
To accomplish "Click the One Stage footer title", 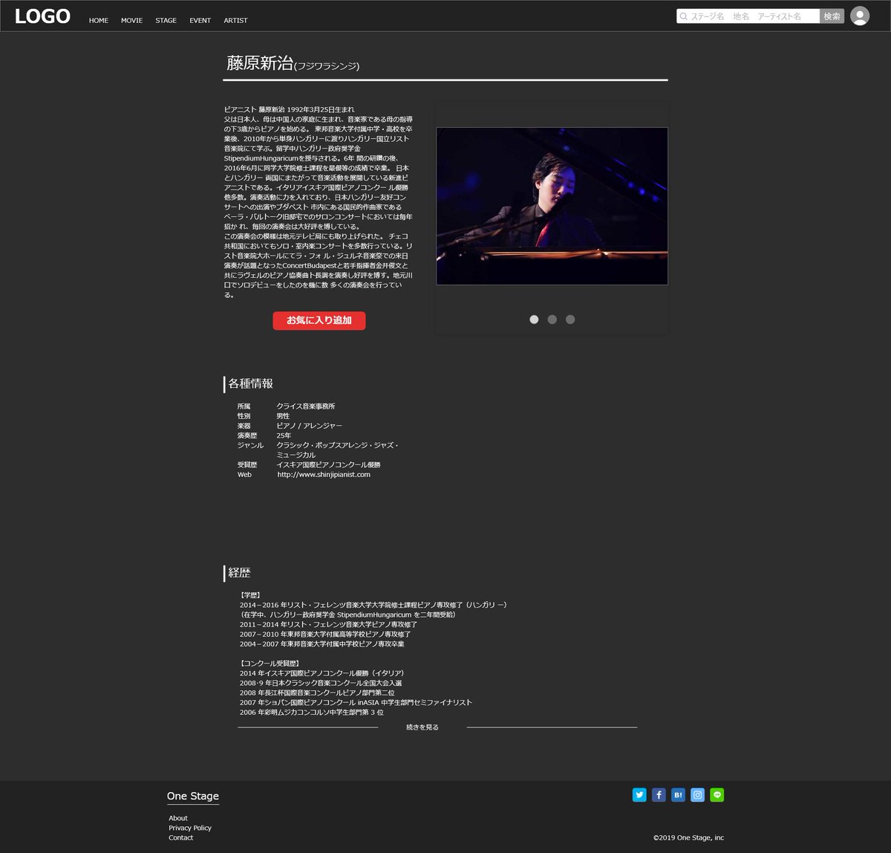I will 193,796.
